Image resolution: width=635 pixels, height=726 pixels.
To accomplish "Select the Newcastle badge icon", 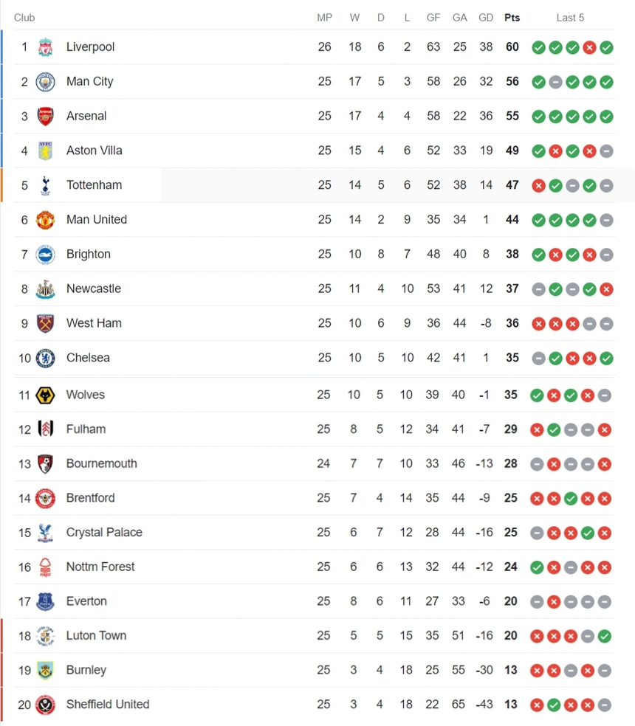I will (46, 288).
